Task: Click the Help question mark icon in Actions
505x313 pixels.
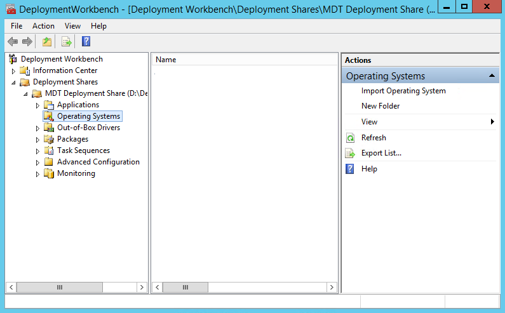Action: click(x=350, y=169)
